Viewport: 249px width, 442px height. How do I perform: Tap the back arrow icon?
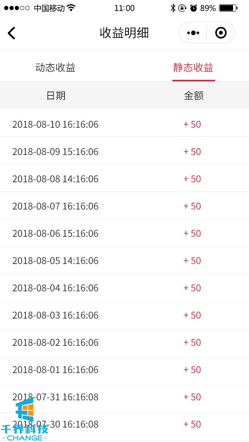tap(11, 33)
